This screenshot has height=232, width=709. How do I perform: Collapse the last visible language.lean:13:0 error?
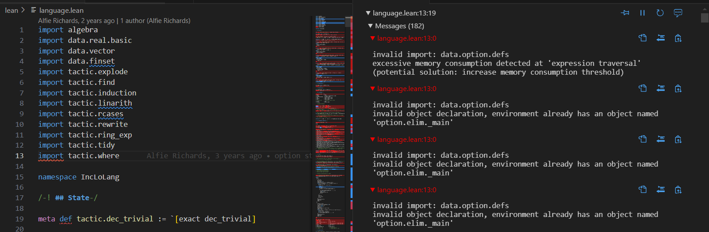coord(373,190)
